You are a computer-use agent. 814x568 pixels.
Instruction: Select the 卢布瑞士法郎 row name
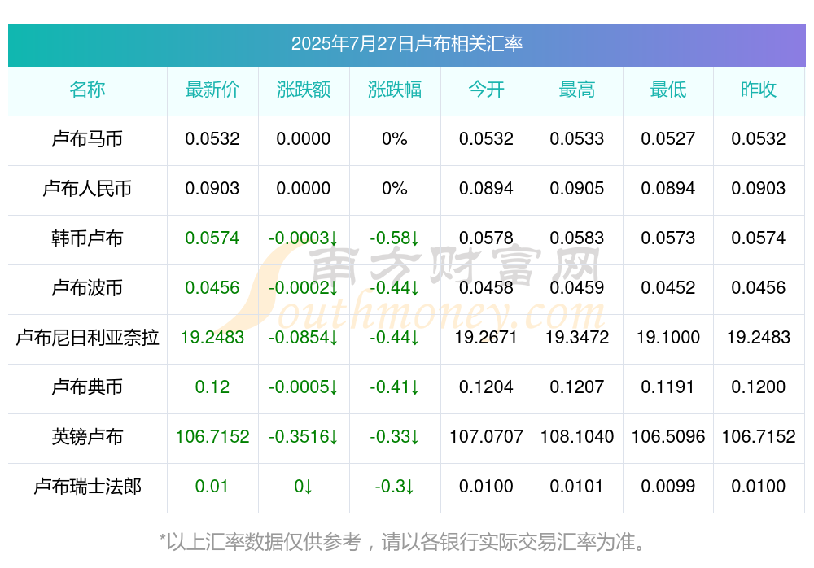tap(87, 487)
